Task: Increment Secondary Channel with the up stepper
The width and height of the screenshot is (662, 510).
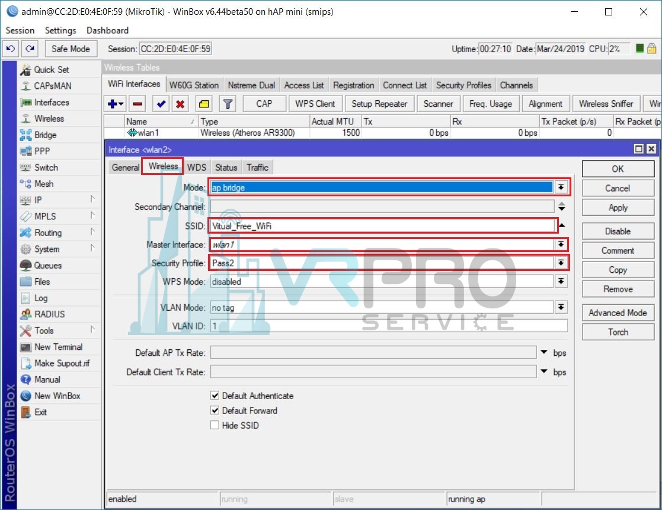Action: coord(561,202)
